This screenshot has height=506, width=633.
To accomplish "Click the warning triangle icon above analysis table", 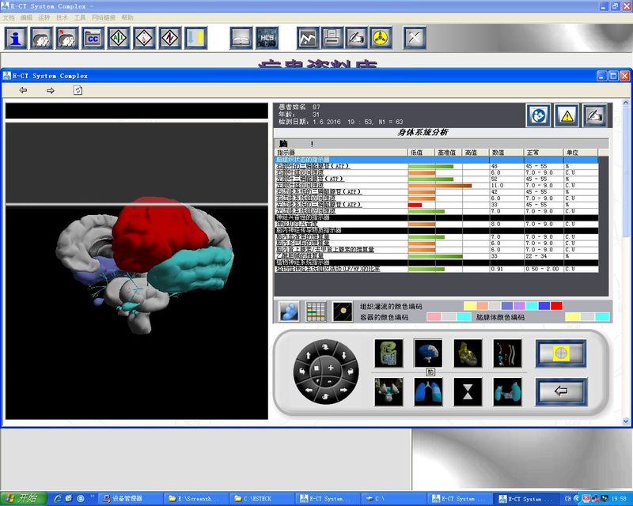I will [568, 115].
